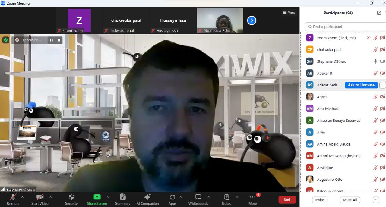Screen dimensions: 386x207
Task: Click the Invite button
Action: click(320, 200)
